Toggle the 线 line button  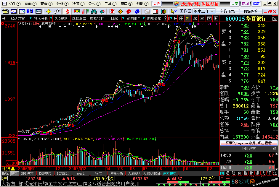[195, 18]
